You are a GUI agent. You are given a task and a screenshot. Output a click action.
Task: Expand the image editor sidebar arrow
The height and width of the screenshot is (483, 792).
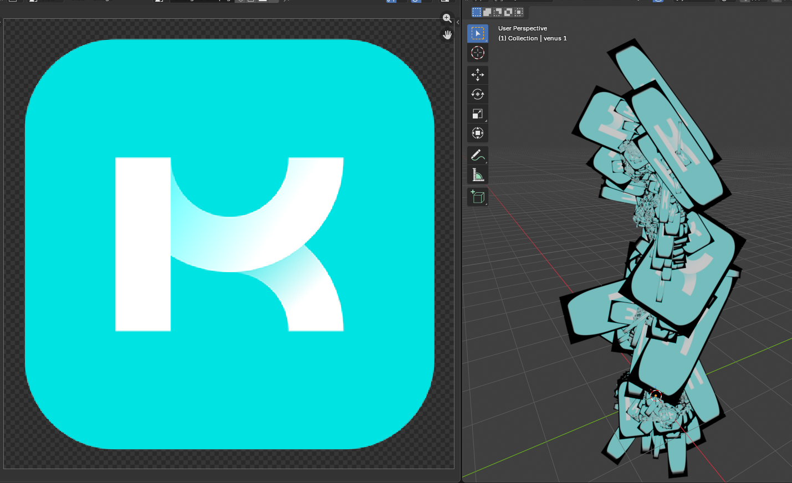point(458,22)
